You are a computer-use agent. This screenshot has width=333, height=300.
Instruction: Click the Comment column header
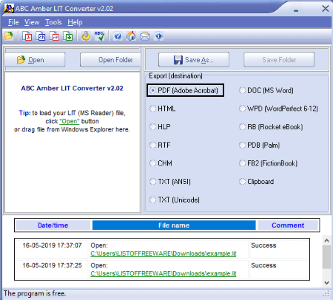point(288,225)
